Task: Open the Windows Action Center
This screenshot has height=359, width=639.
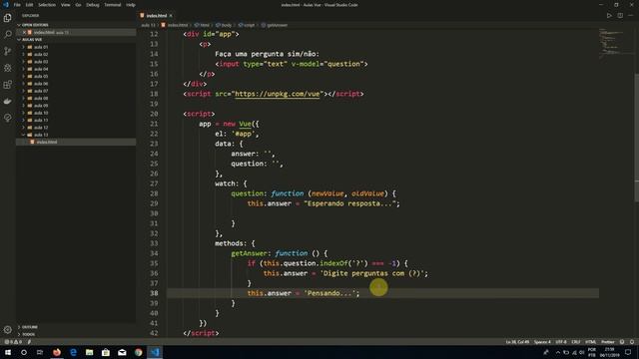Action: (x=628, y=352)
